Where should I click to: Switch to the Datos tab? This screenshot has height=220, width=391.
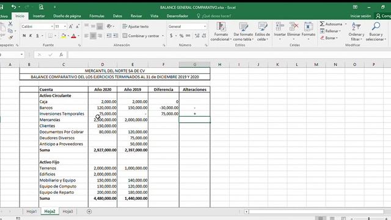pos(117,16)
